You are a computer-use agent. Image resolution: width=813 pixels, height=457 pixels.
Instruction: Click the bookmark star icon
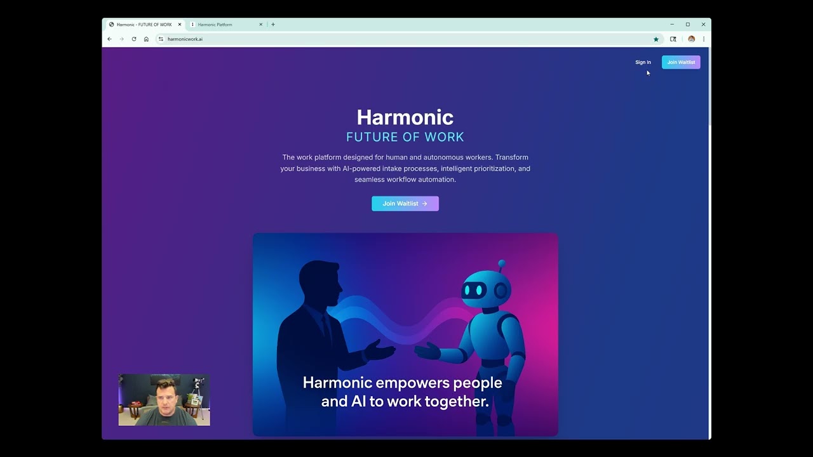[656, 39]
